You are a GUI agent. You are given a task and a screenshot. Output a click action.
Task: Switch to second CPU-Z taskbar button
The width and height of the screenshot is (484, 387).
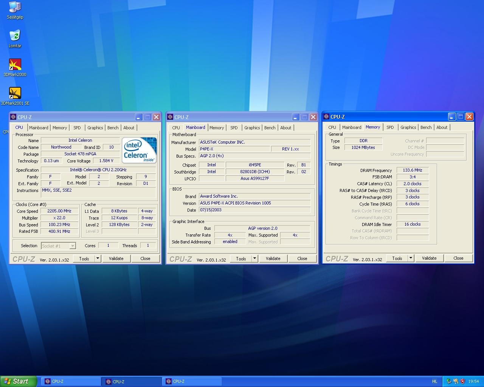point(131,382)
